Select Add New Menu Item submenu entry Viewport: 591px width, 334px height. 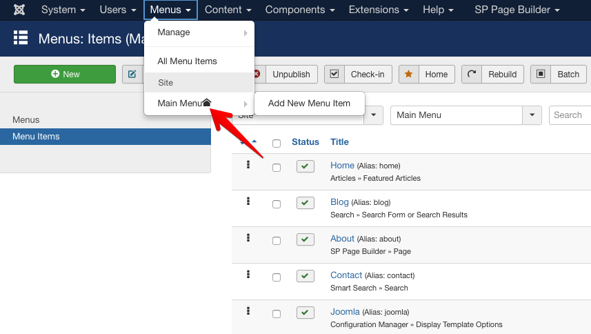(309, 104)
